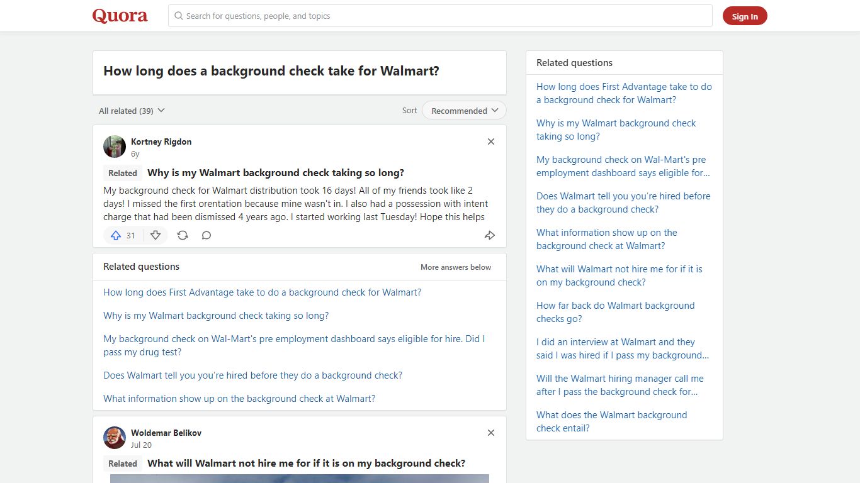Open center link about pre employment dashboard eligible for hire
The image size is (860, 483).
[x=294, y=345]
